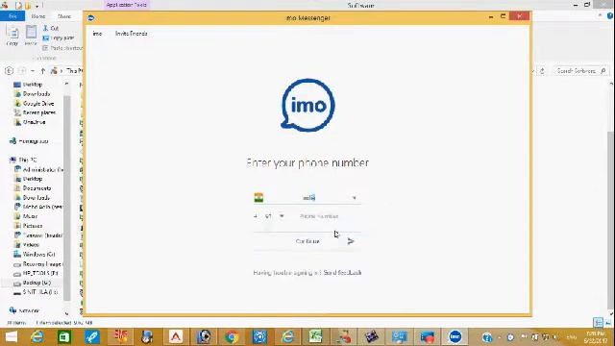Open Google Chrome from taskbar
This screenshot has height=346, width=615.
pos(232,337)
